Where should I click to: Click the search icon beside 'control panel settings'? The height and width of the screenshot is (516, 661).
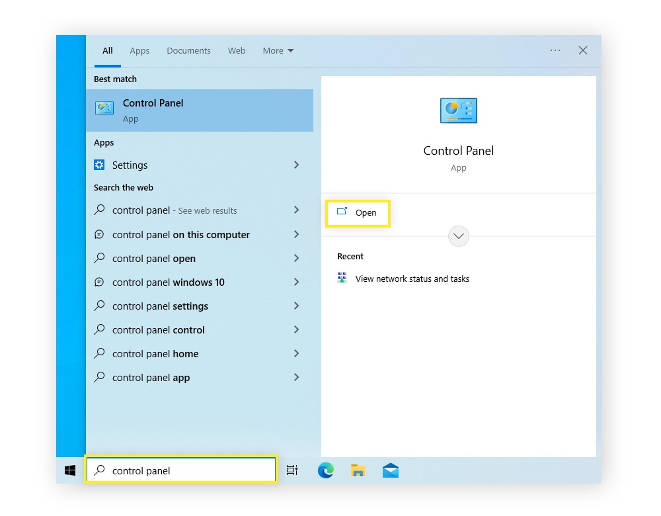click(99, 306)
